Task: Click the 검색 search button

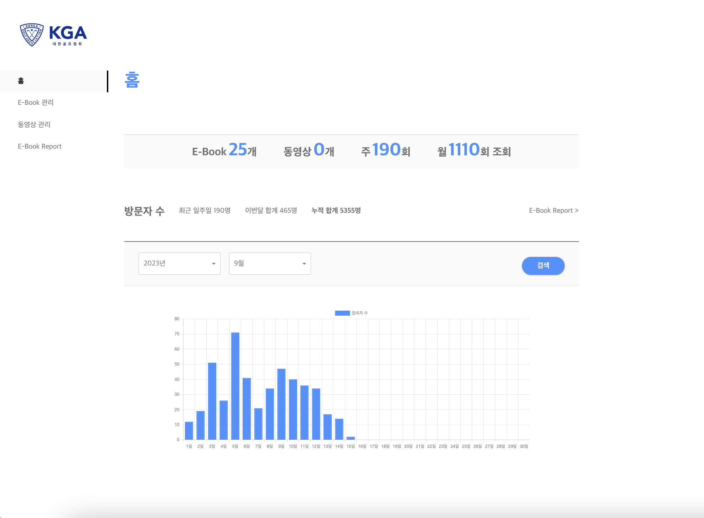Action: 543,265
